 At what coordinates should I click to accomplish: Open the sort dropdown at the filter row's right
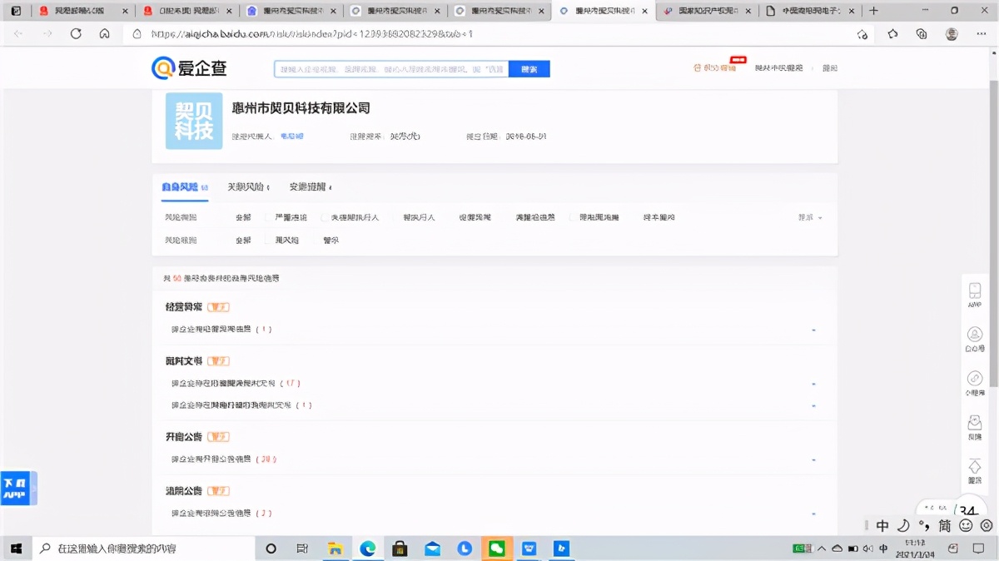[806, 216]
